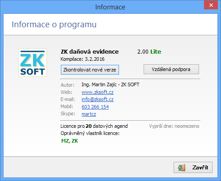Click the Zkontrolovat nové verze button

coord(90,70)
